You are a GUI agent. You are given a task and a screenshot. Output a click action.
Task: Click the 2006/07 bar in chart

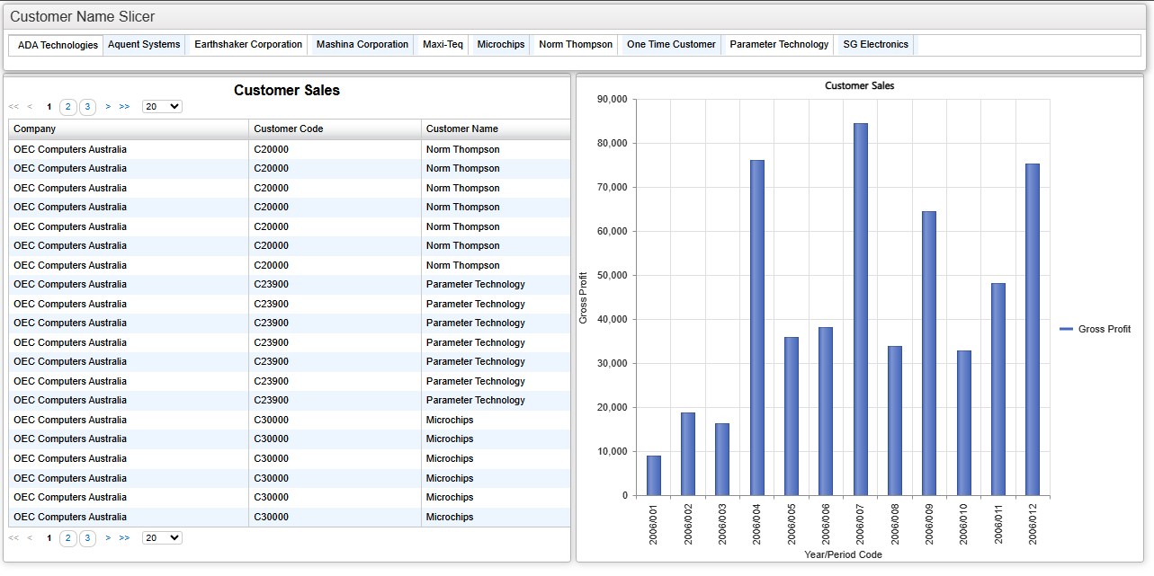tap(861, 309)
